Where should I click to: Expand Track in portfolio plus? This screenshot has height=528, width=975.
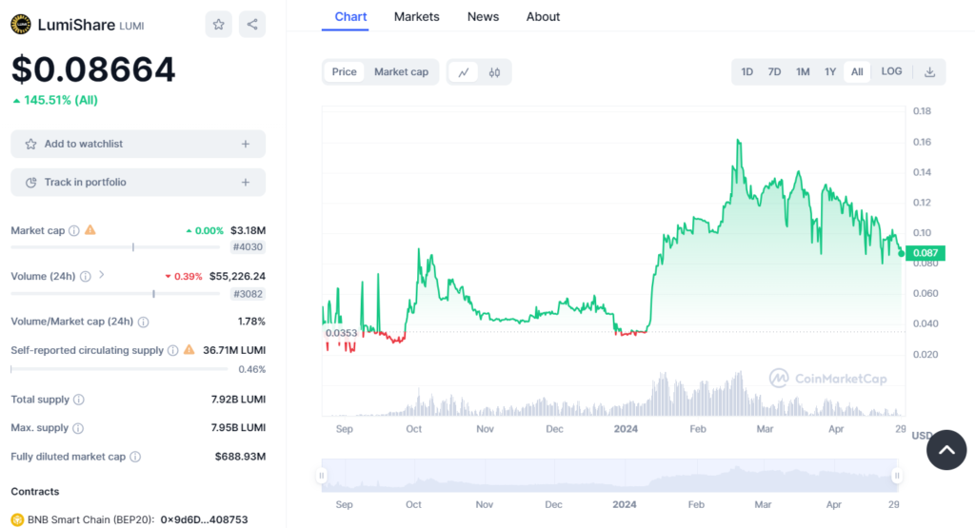coord(245,182)
